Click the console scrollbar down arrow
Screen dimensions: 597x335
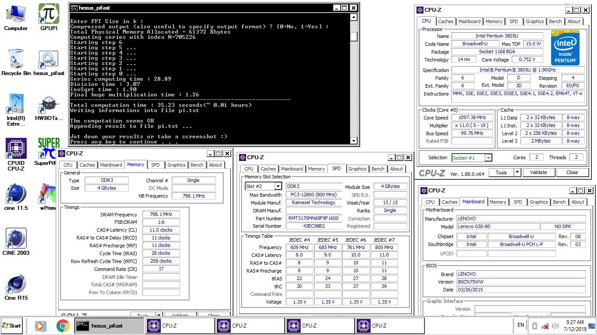[x=354, y=140]
